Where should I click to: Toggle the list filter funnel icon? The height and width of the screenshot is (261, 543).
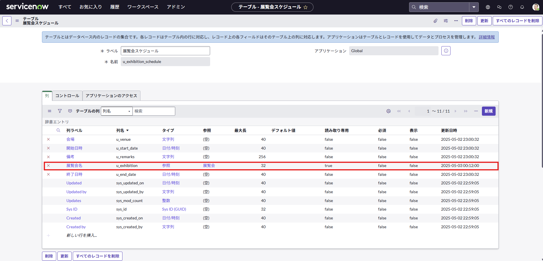click(60, 111)
